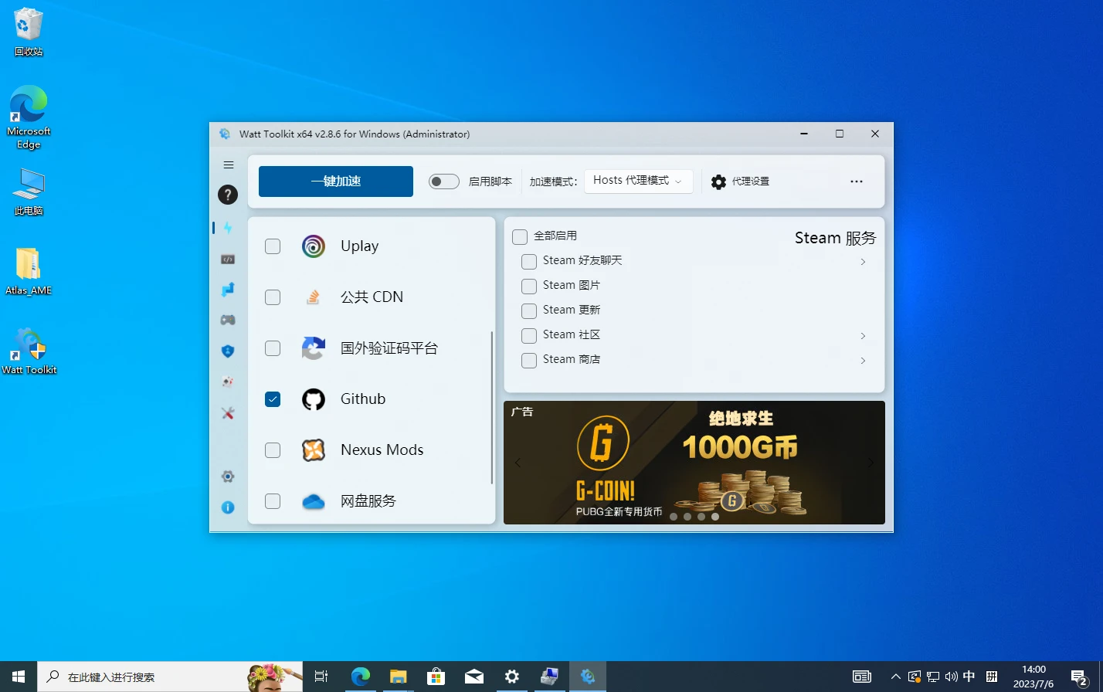
Task: Check the Steam 商店 checkbox
Action: tap(529, 360)
